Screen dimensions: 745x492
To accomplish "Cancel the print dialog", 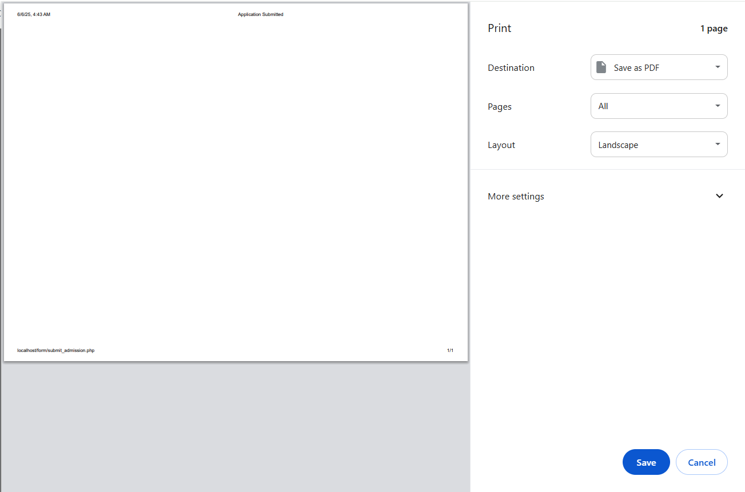I will [x=702, y=462].
